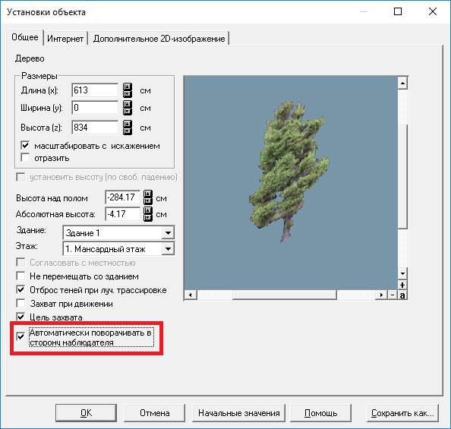The image size is (451, 429).
Task: Click into the Длина (x) input field
Action: click(95, 90)
